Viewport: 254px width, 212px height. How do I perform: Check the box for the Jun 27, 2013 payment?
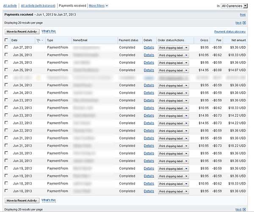click(6, 47)
